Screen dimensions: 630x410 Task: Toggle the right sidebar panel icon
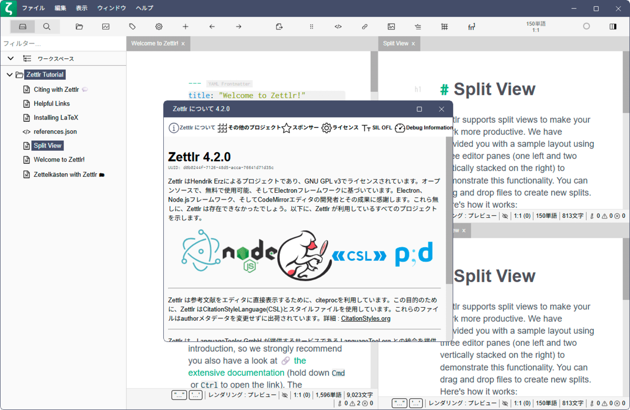point(613,26)
